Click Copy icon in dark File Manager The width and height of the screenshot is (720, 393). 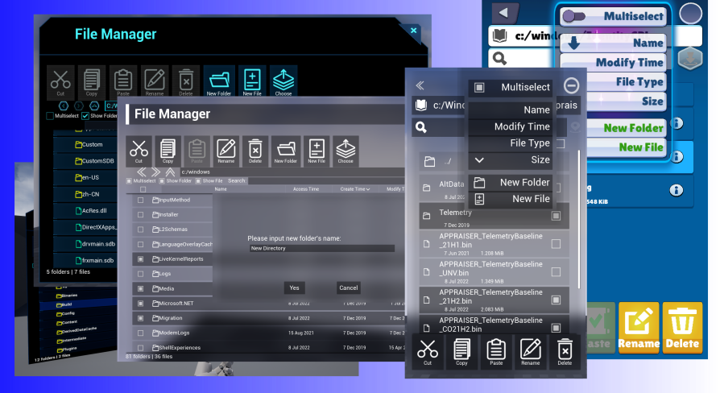tap(91, 81)
